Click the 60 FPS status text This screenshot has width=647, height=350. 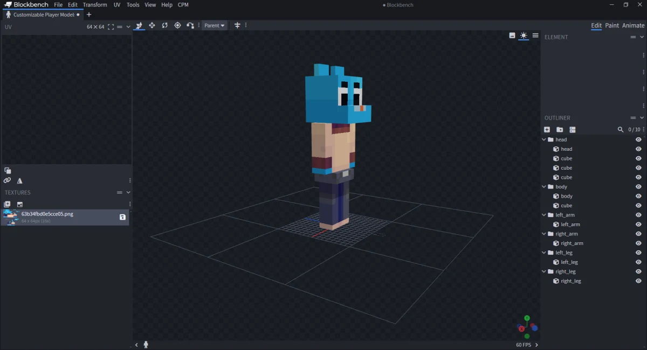click(524, 345)
